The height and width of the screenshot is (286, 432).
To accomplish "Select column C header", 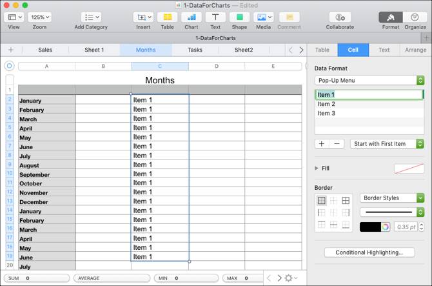I will (x=160, y=66).
